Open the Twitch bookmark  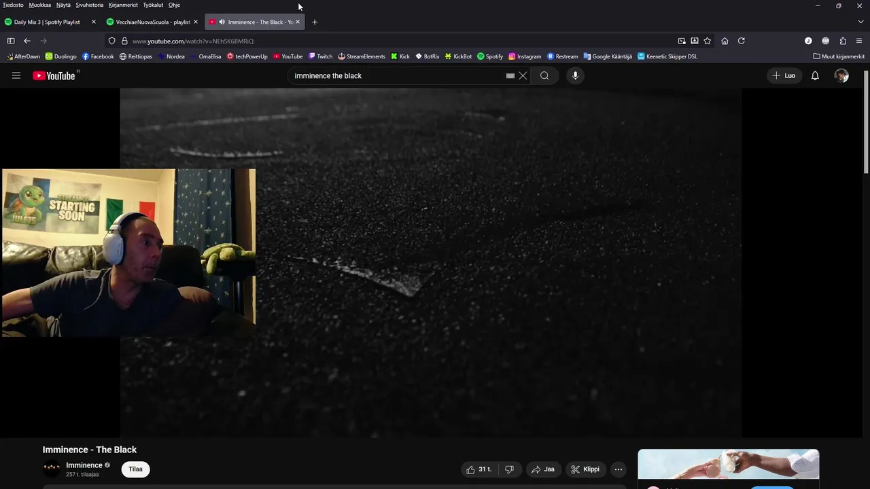point(320,56)
